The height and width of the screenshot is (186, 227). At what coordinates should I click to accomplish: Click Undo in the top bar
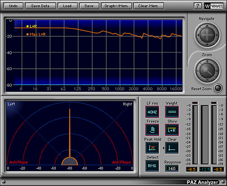[x=13, y=6]
